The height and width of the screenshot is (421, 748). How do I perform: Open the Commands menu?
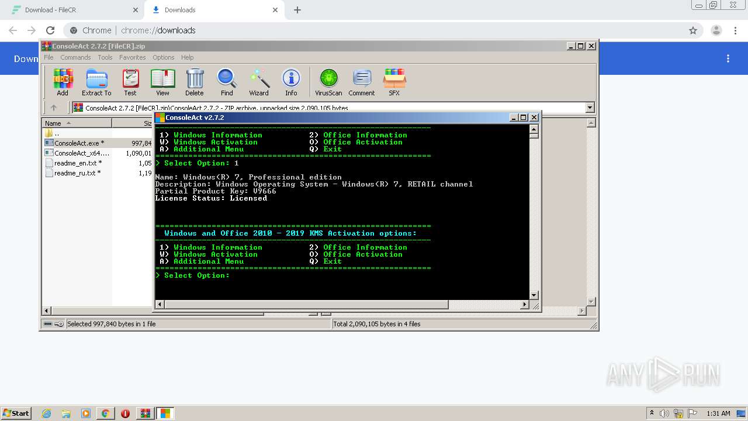click(x=75, y=57)
